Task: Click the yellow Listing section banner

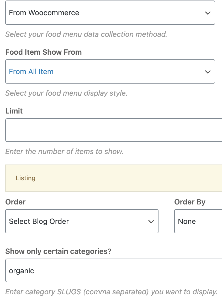Action: coord(114,178)
